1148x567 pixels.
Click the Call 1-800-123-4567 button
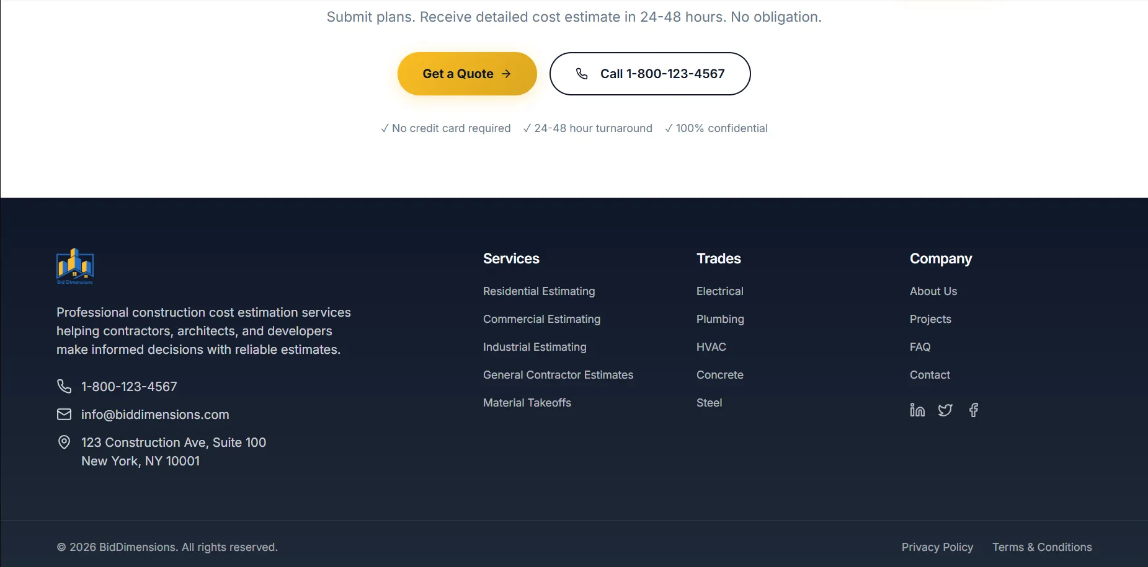(x=650, y=74)
